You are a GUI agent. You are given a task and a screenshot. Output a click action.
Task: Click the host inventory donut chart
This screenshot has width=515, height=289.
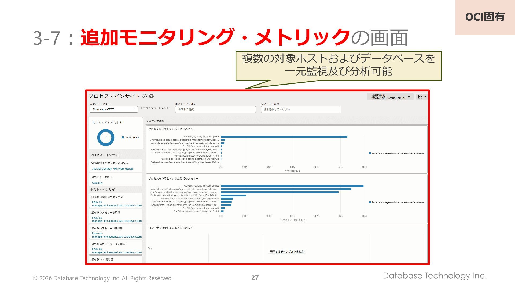[106, 138]
